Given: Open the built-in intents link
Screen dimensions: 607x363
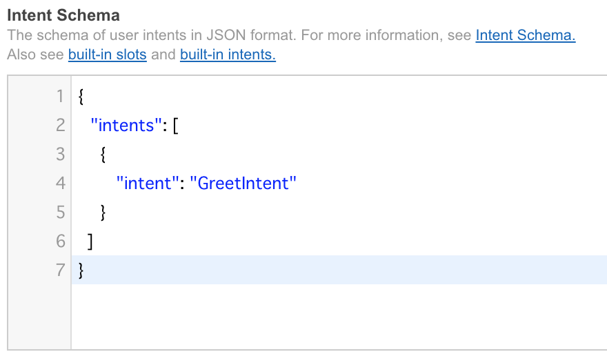Looking at the screenshot, I should [228, 55].
